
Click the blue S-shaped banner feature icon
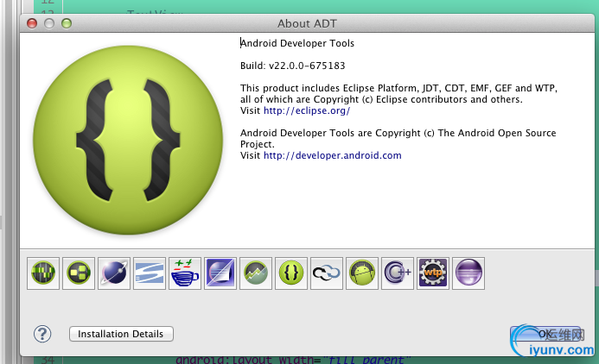[150, 273]
